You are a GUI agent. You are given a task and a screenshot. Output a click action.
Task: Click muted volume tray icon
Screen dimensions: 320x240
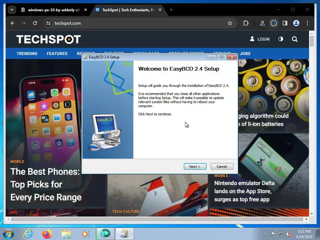tap(288, 234)
